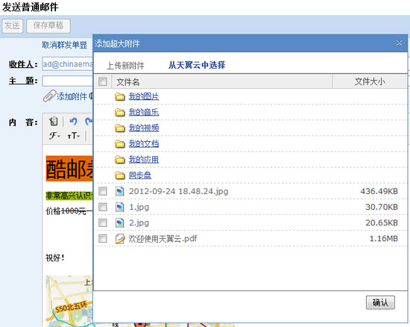Viewport: 410px width, 327px height.
Task: Open the 我的音乐 folder link
Action: pyautogui.click(x=144, y=112)
